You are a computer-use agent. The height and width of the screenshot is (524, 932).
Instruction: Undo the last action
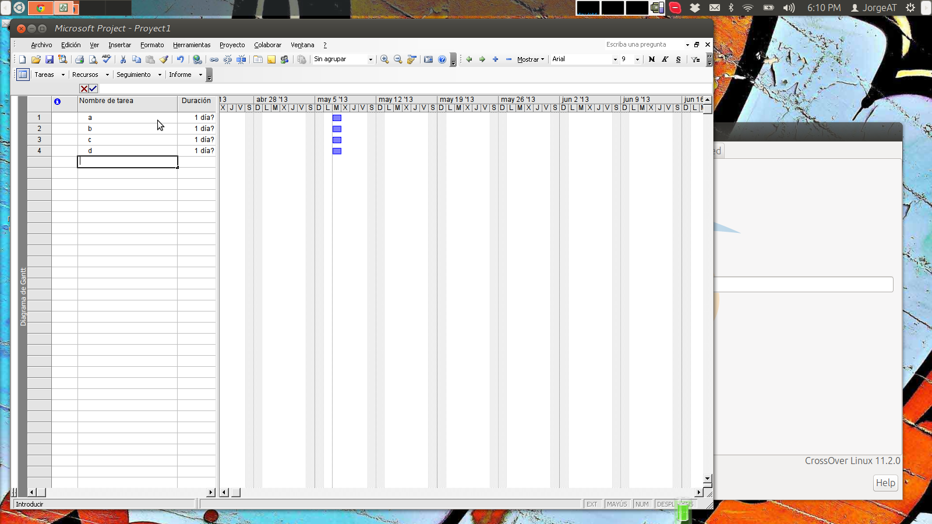[x=179, y=59]
